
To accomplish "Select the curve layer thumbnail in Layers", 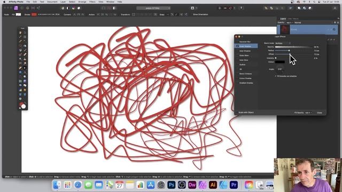I will click(x=285, y=29).
